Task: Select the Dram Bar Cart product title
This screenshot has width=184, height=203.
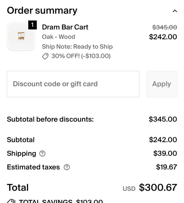Action: tap(65, 27)
